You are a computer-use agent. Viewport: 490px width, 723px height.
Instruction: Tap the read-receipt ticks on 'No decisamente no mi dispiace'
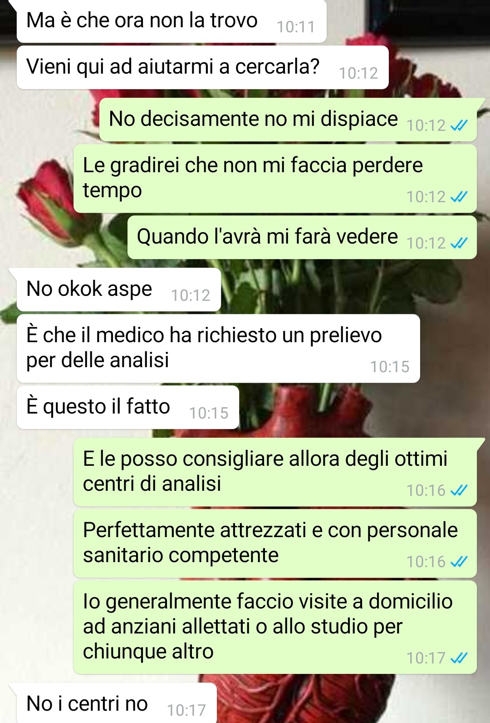click(459, 125)
